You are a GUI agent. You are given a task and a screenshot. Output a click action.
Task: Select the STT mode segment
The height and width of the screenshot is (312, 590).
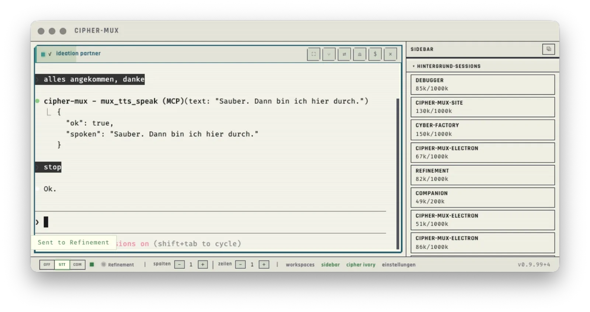click(62, 264)
